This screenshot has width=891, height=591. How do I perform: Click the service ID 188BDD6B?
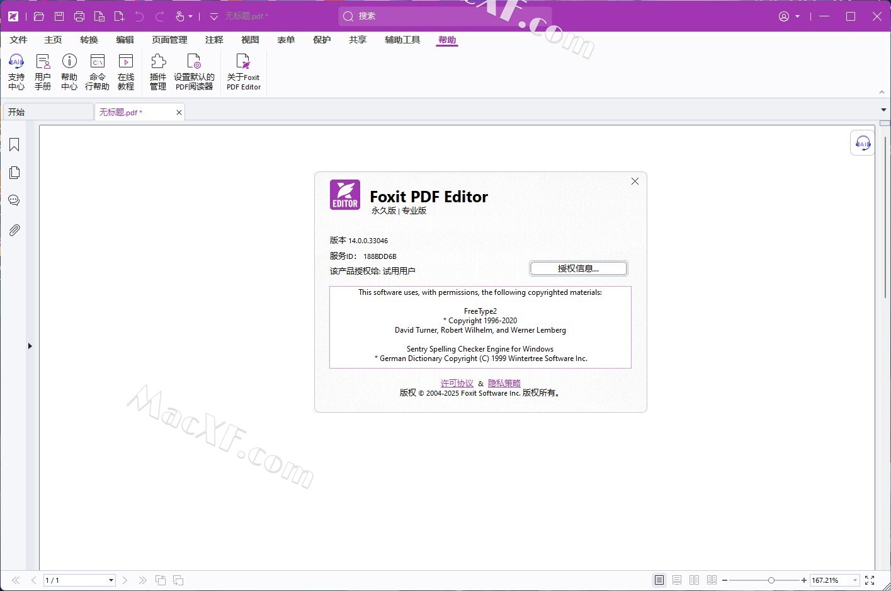[380, 256]
